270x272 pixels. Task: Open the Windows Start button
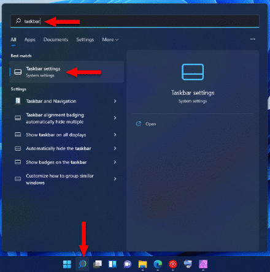67,264
